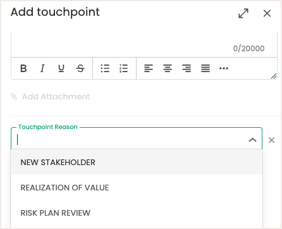Expand the Add touchpoint panel
Screen dimensions: 282x229
coord(243,13)
